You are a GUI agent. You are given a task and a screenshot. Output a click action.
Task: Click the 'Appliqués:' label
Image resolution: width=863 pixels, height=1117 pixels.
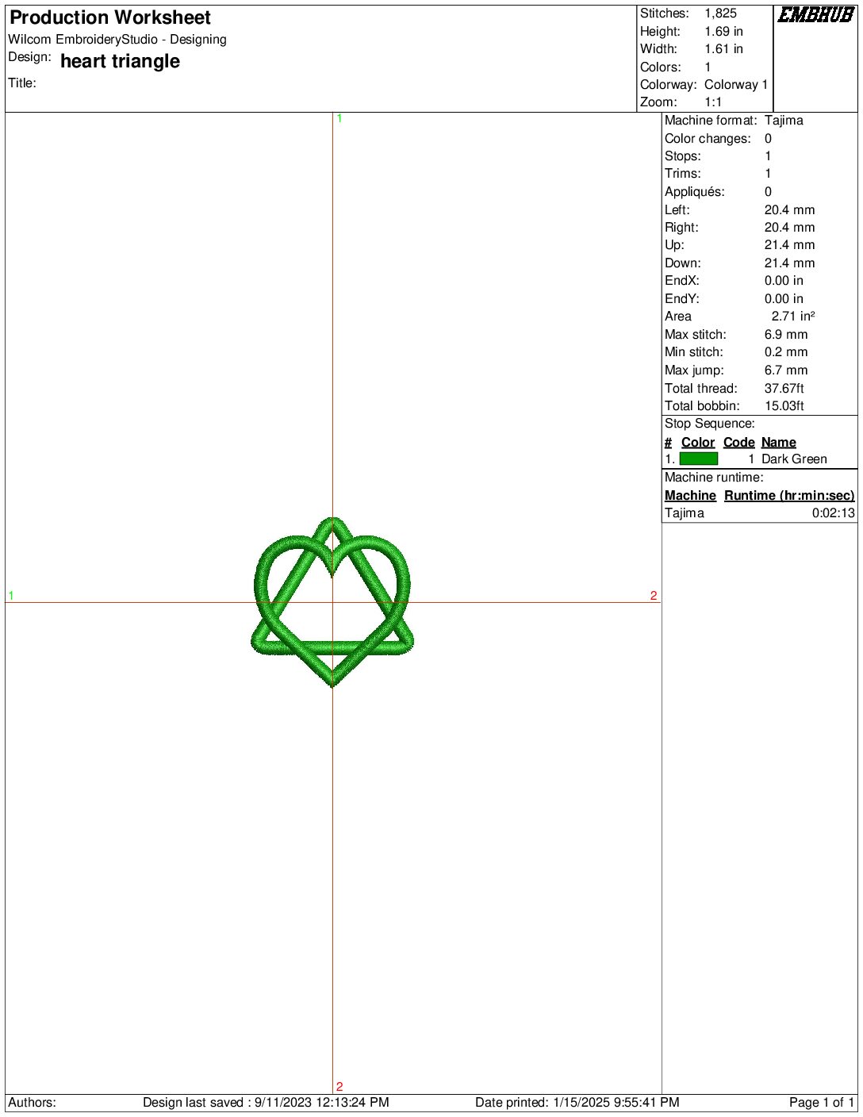pyautogui.click(x=695, y=191)
